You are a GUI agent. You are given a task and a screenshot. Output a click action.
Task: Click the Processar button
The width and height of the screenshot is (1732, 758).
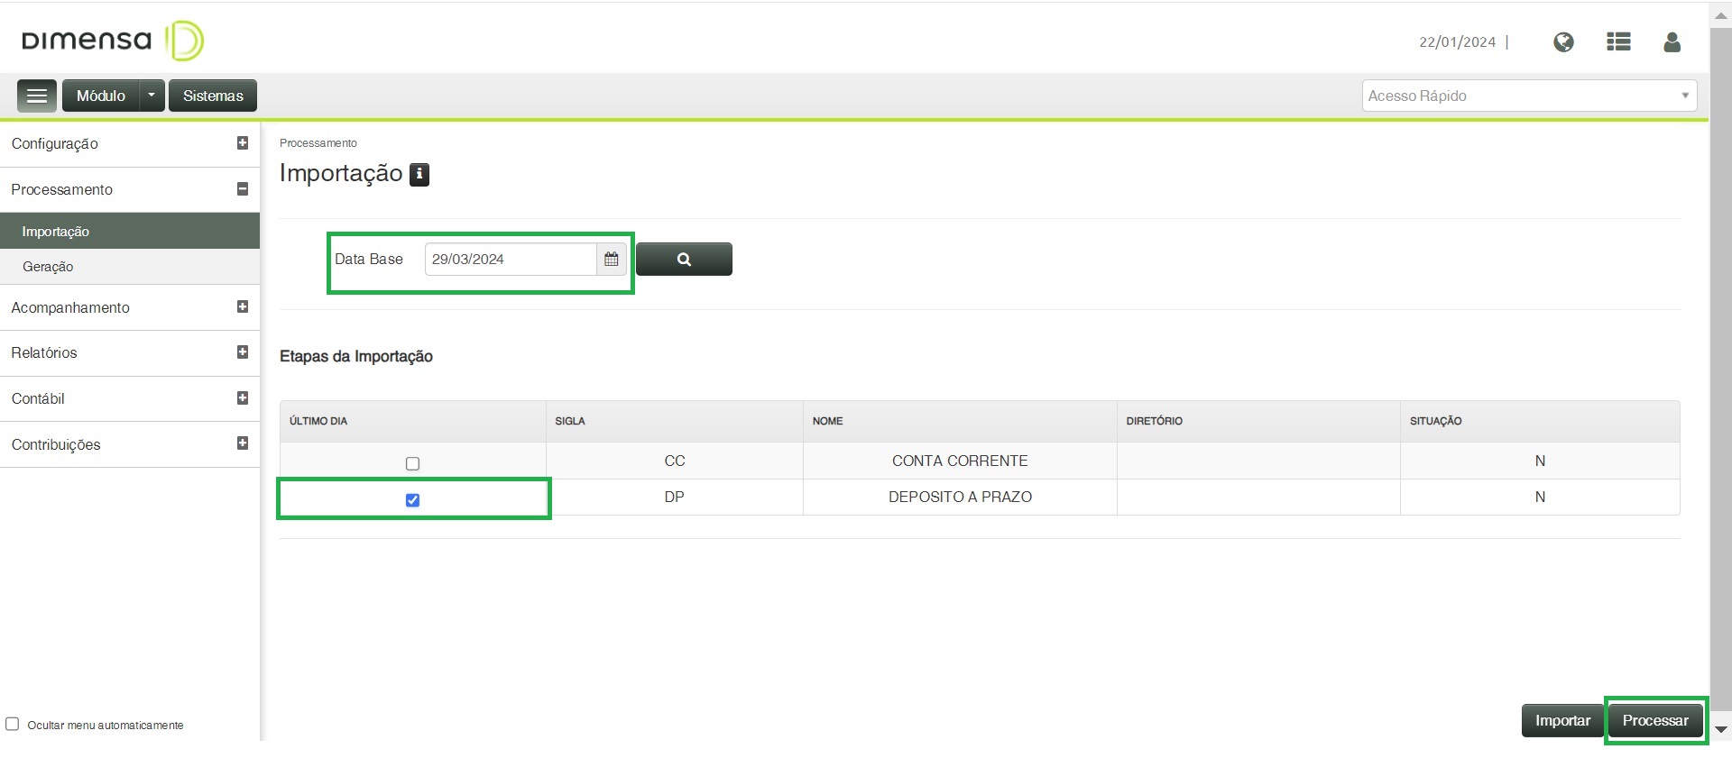[x=1655, y=720]
